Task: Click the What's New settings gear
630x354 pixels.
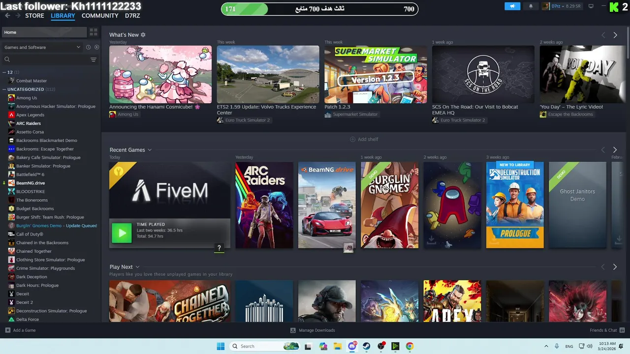Action: [x=143, y=35]
